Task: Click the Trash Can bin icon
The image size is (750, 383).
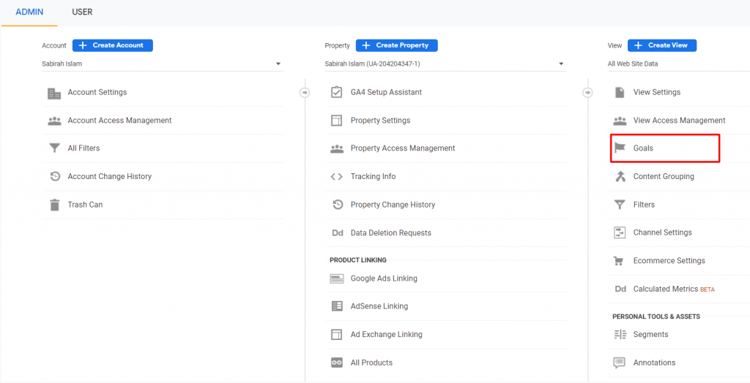Action: coord(54,205)
